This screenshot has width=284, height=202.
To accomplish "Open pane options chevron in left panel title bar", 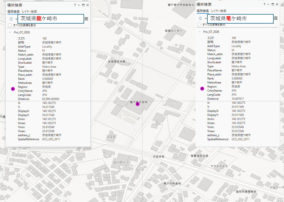I will (79, 5).
